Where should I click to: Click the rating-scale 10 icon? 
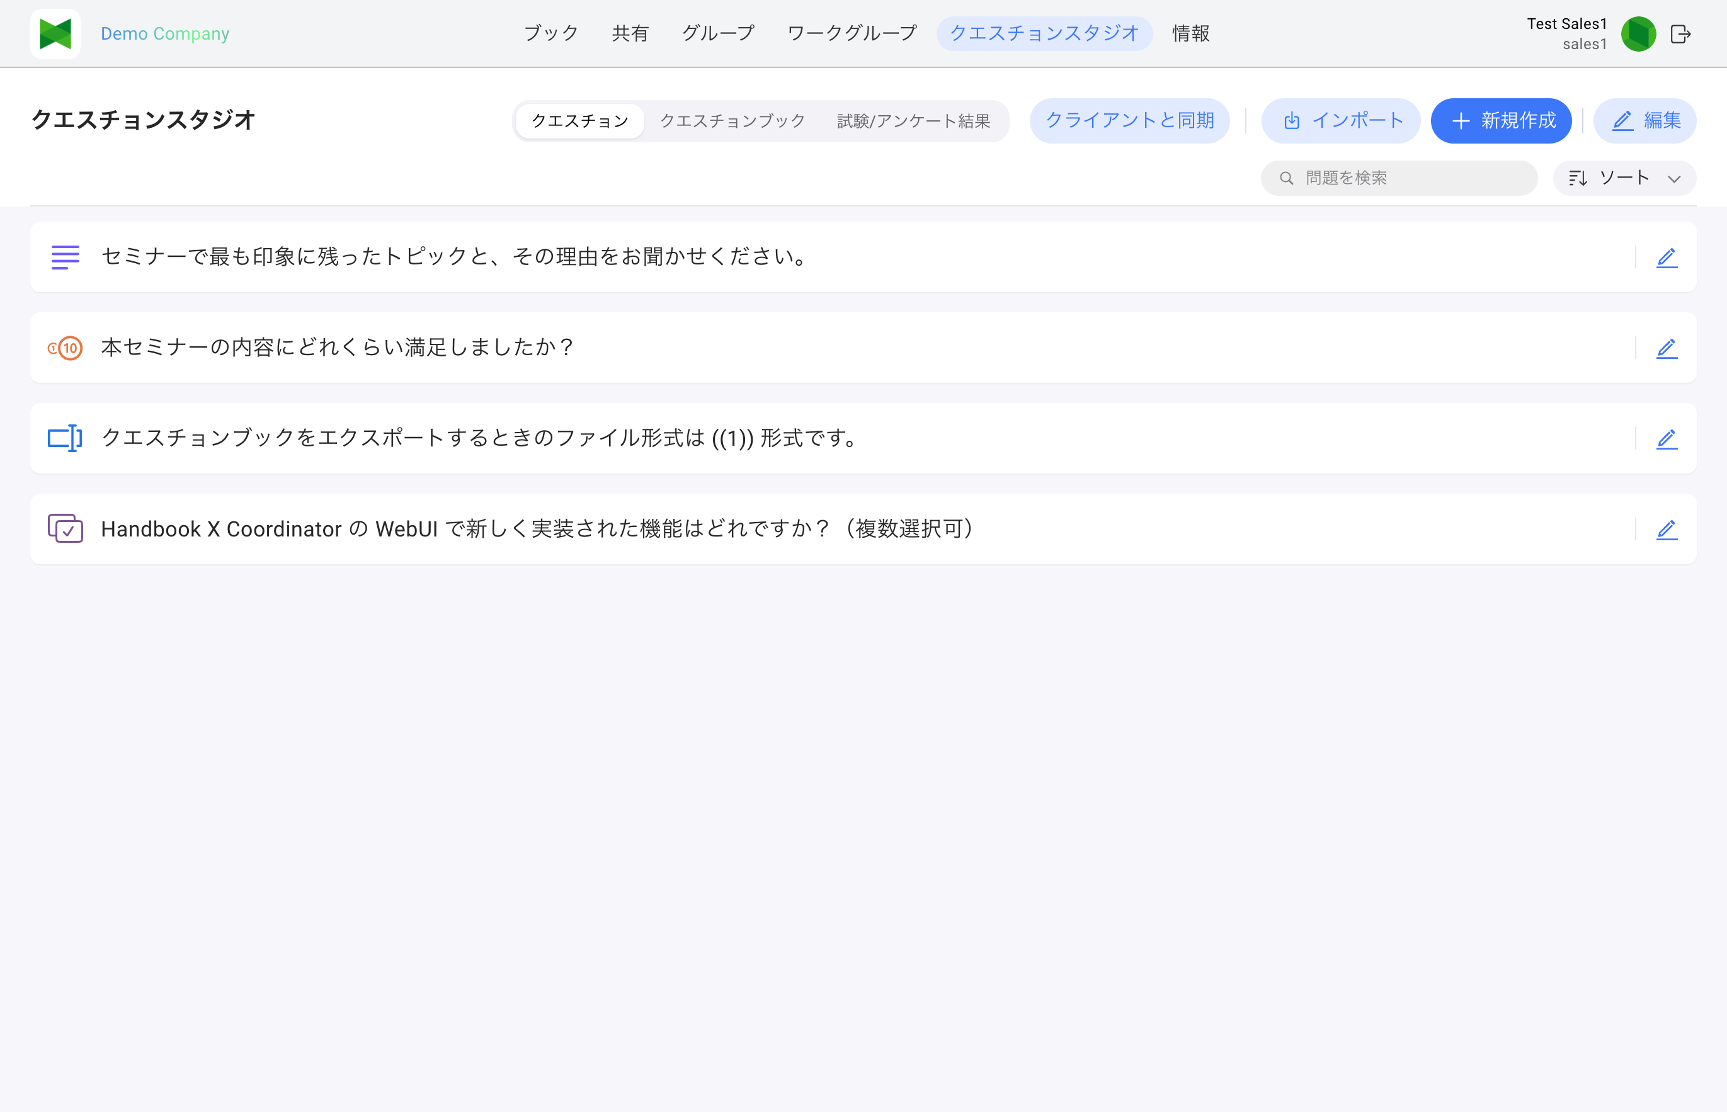pos(65,348)
